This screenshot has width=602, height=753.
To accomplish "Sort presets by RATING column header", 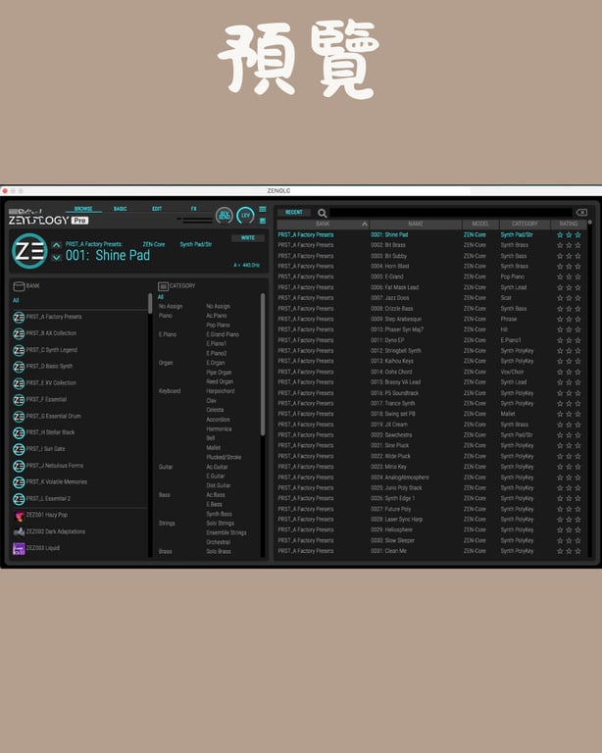I will pos(569,225).
